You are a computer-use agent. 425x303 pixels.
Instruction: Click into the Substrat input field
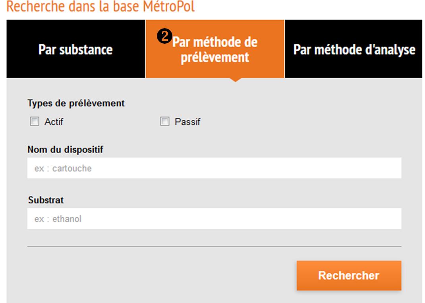(x=214, y=219)
